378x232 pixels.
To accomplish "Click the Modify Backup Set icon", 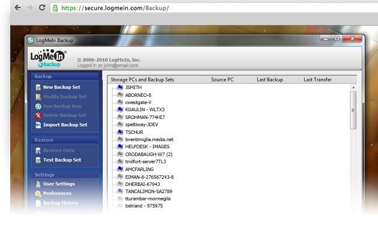I will pyautogui.click(x=38, y=97).
